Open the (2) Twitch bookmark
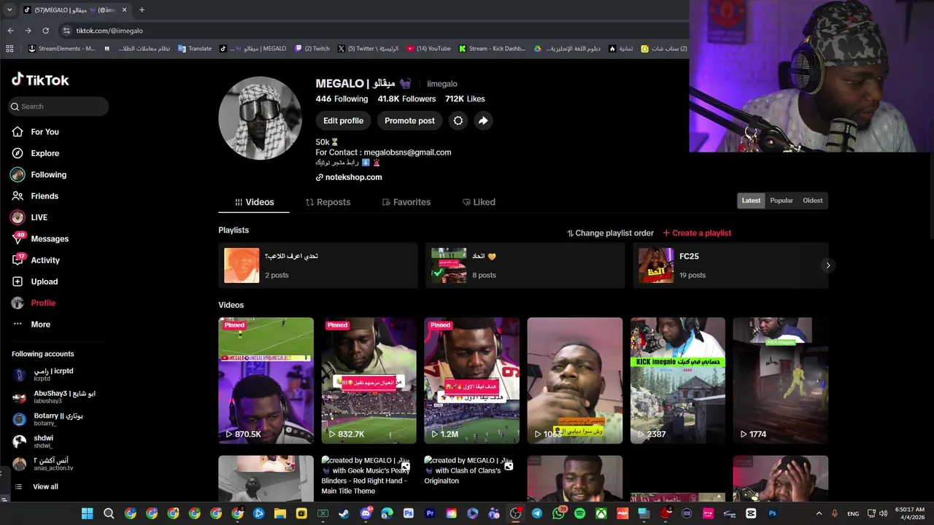 (x=312, y=49)
